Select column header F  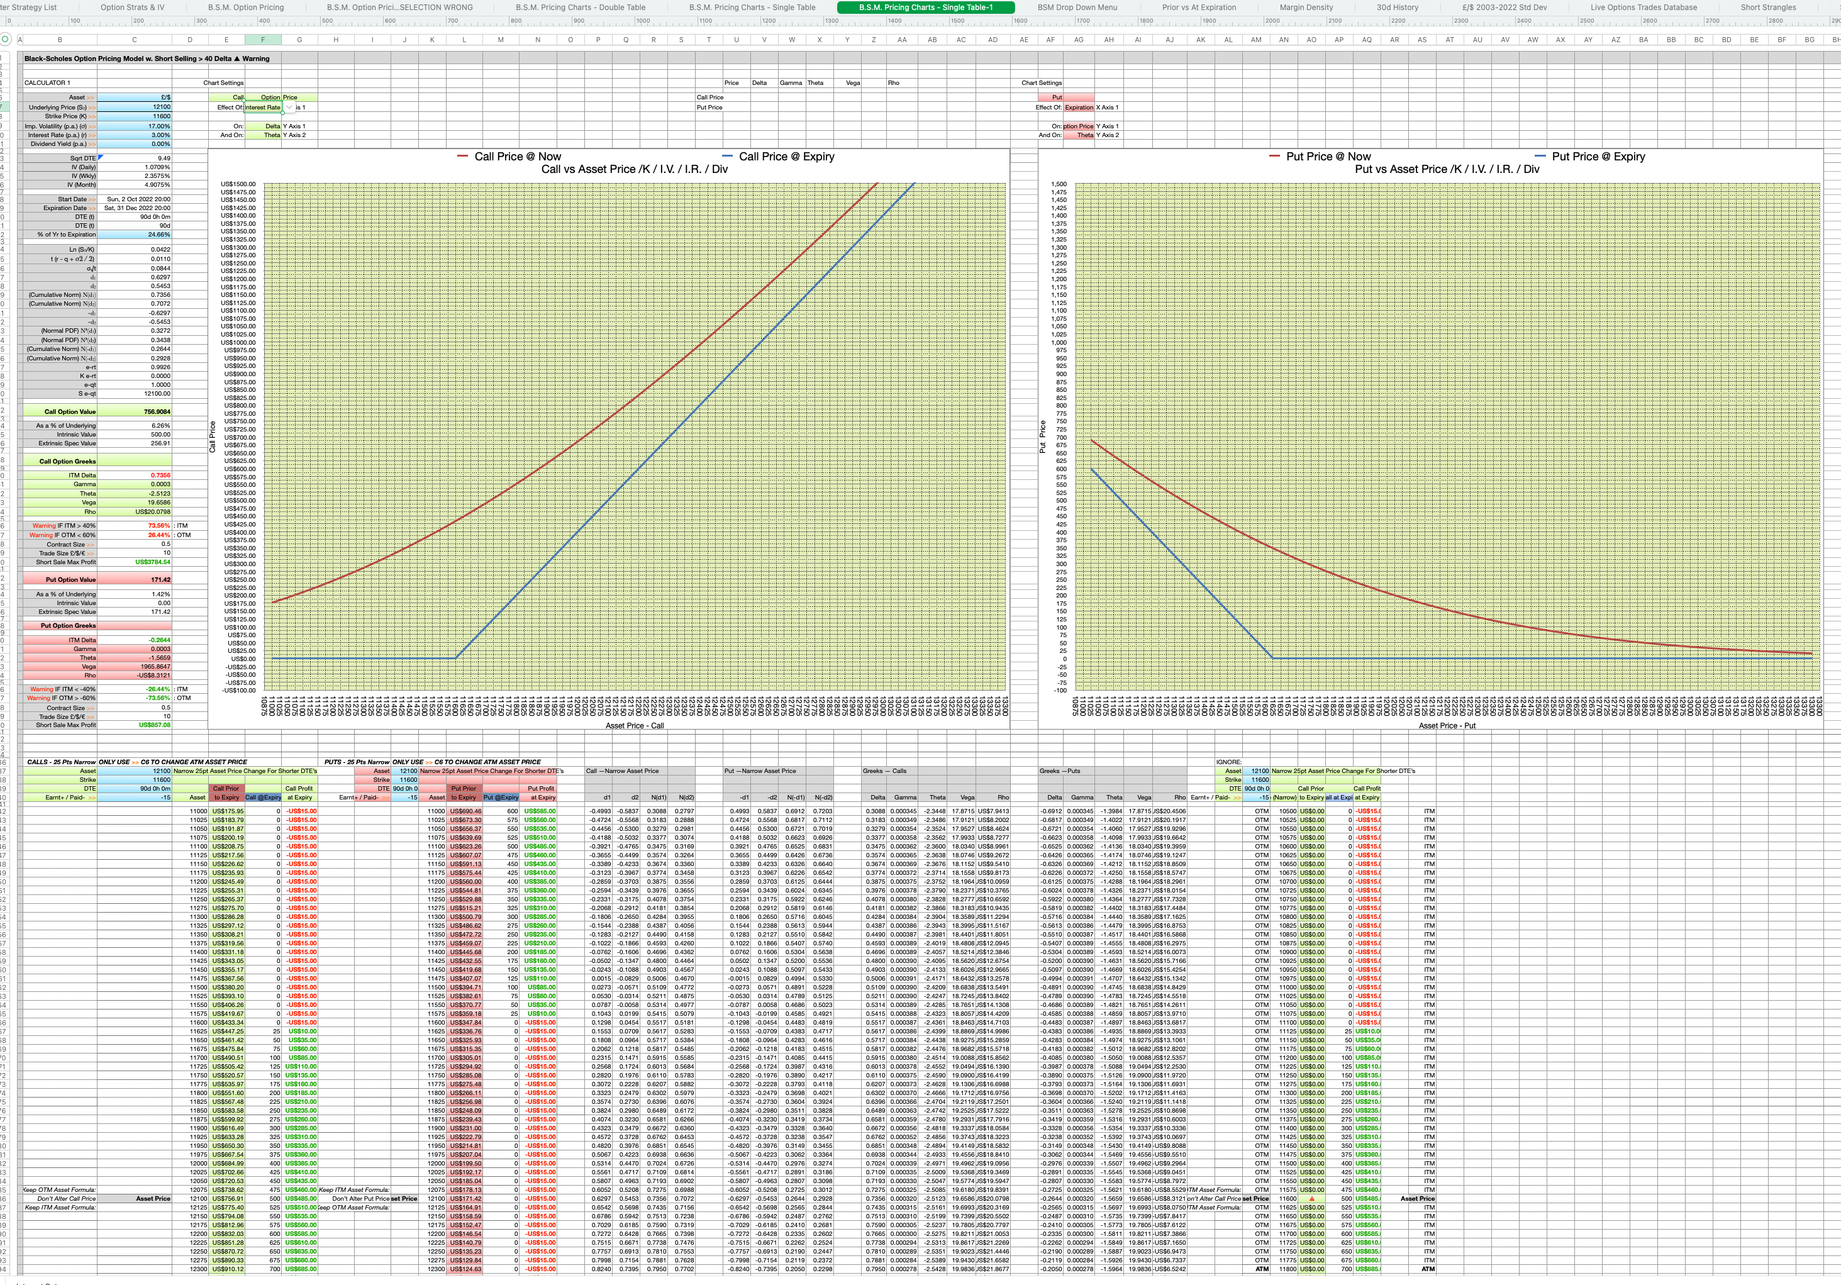point(262,39)
